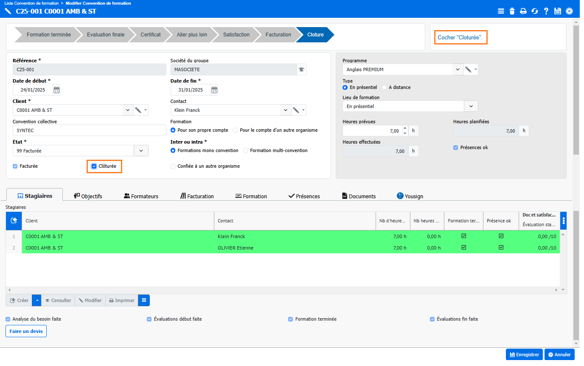Open calendar picker for Date de début
The height and width of the screenshot is (366, 584).
pos(56,90)
